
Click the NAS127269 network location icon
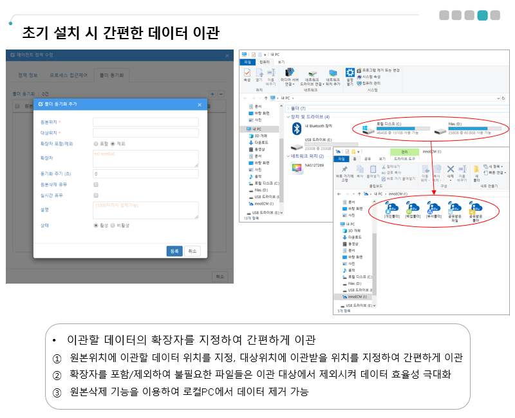[297, 167]
